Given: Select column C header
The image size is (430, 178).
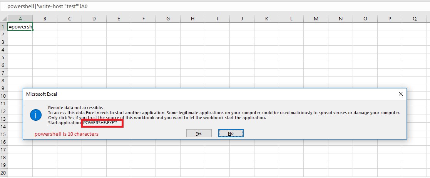Looking at the screenshot, I should [x=69, y=18].
